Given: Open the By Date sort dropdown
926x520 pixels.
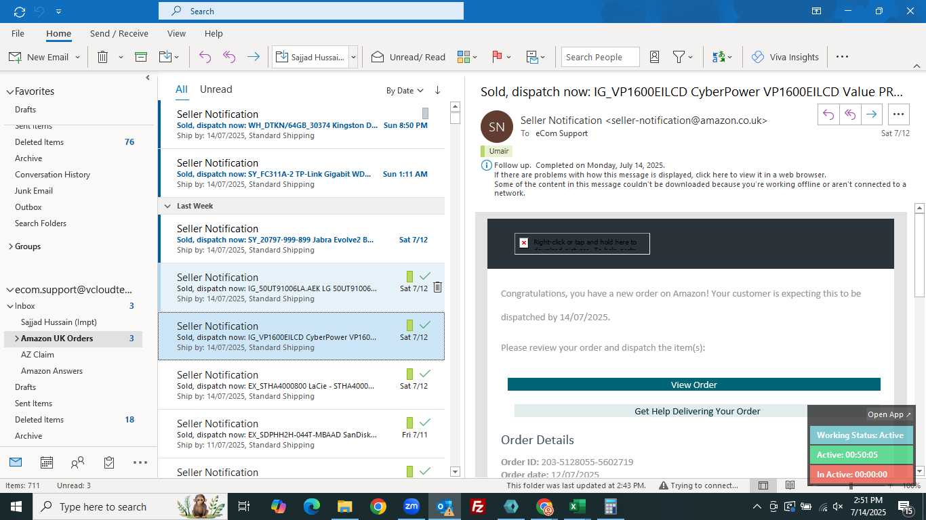Looking at the screenshot, I should click(x=405, y=90).
